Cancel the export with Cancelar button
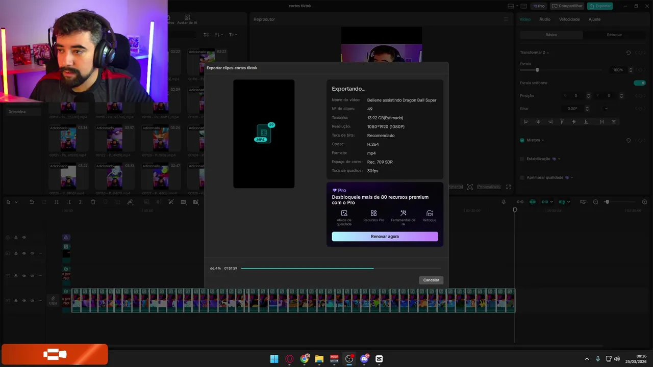The width and height of the screenshot is (653, 367). (x=431, y=280)
